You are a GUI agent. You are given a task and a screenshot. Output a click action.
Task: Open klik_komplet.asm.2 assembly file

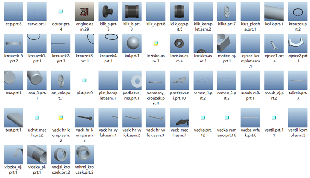click(x=203, y=12)
